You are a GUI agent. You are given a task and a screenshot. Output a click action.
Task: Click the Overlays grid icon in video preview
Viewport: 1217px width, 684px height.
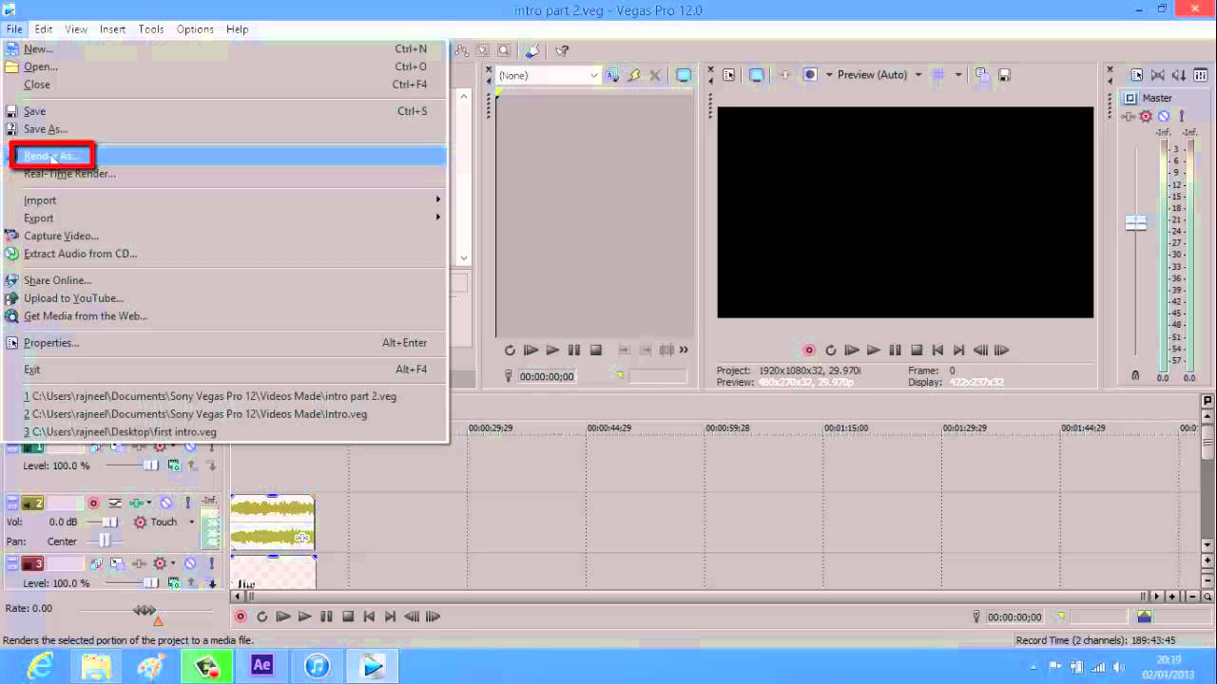coord(937,75)
